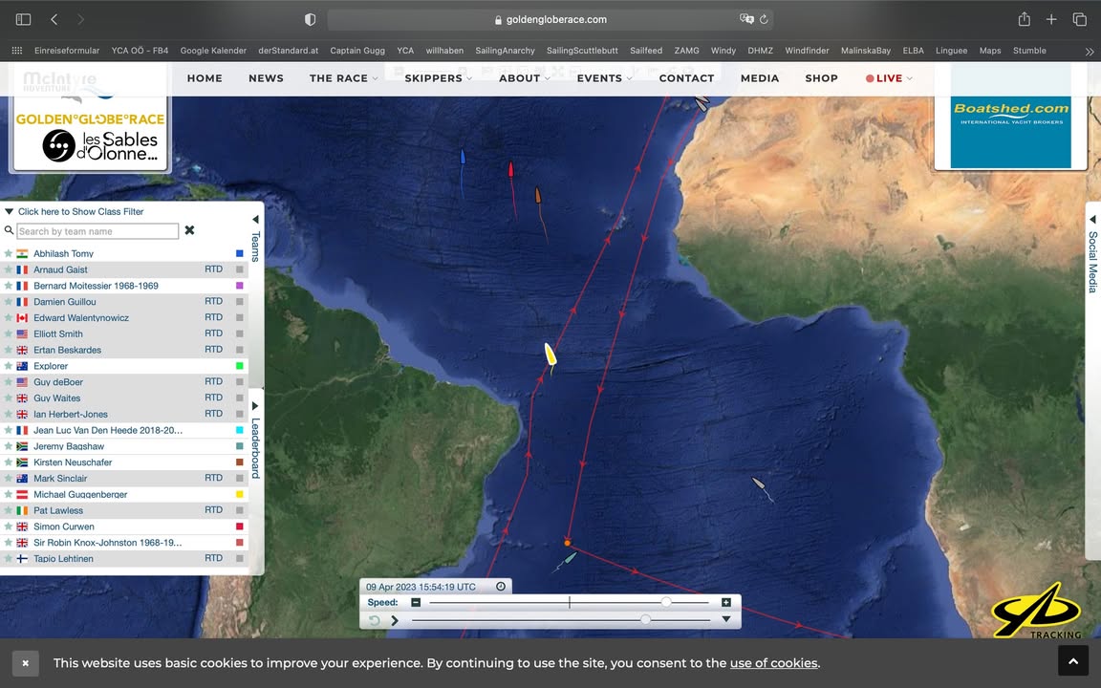Expand the ABOUT dropdown menu

(525, 78)
